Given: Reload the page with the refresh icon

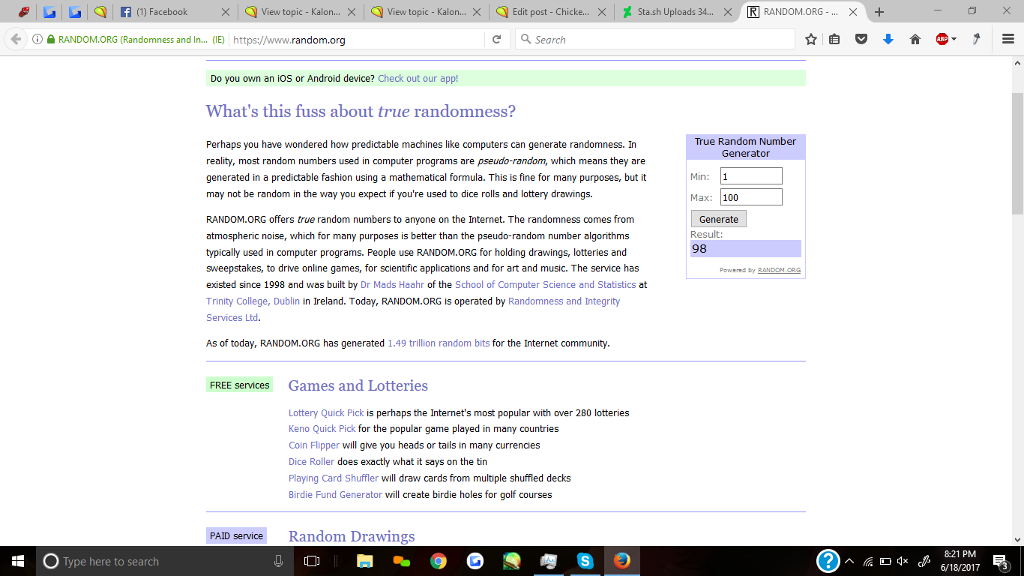Looking at the screenshot, I should pos(496,40).
